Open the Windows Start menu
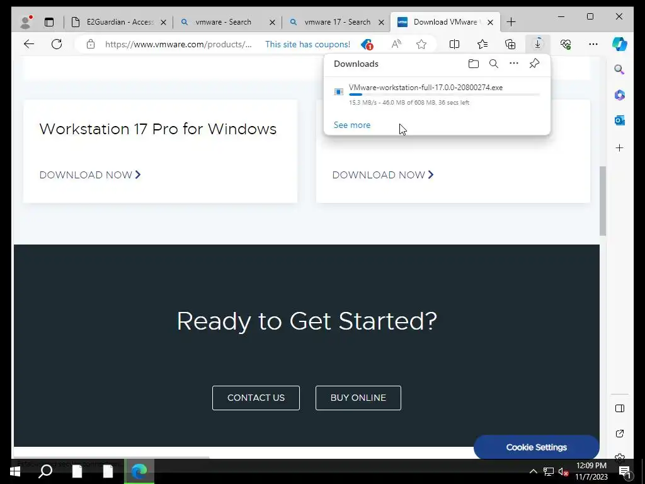The image size is (645, 484). click(x=15, y=471)
